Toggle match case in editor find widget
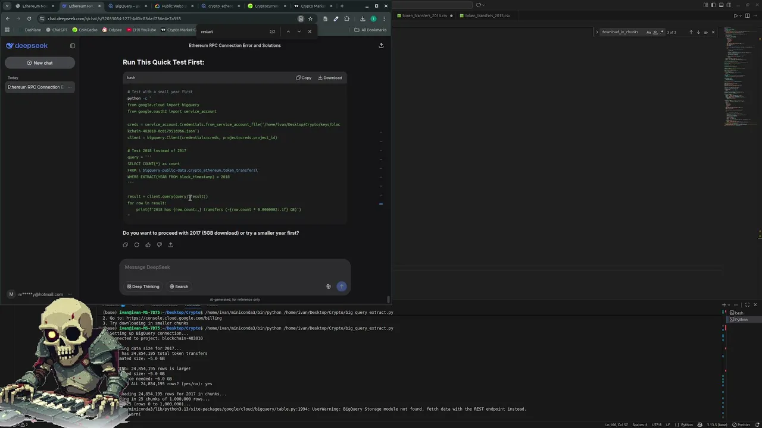 649,32
